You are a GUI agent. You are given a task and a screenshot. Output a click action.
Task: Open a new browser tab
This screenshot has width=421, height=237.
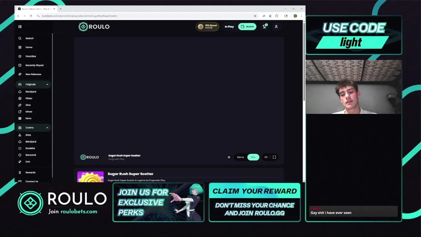coord(61,9)
